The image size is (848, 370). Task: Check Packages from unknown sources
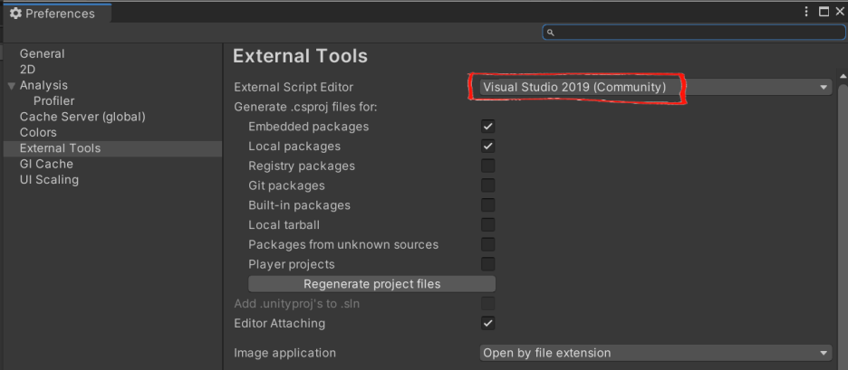487,244
